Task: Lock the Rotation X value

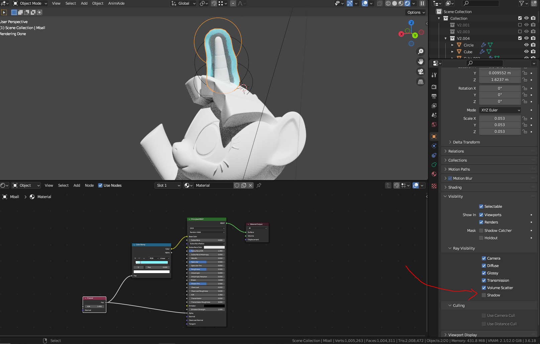Action: [525, 88]
